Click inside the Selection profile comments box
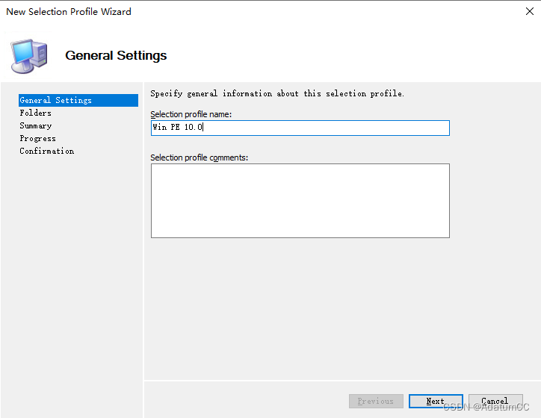Screen dimensions: 541x418 [x=300, y=200]
